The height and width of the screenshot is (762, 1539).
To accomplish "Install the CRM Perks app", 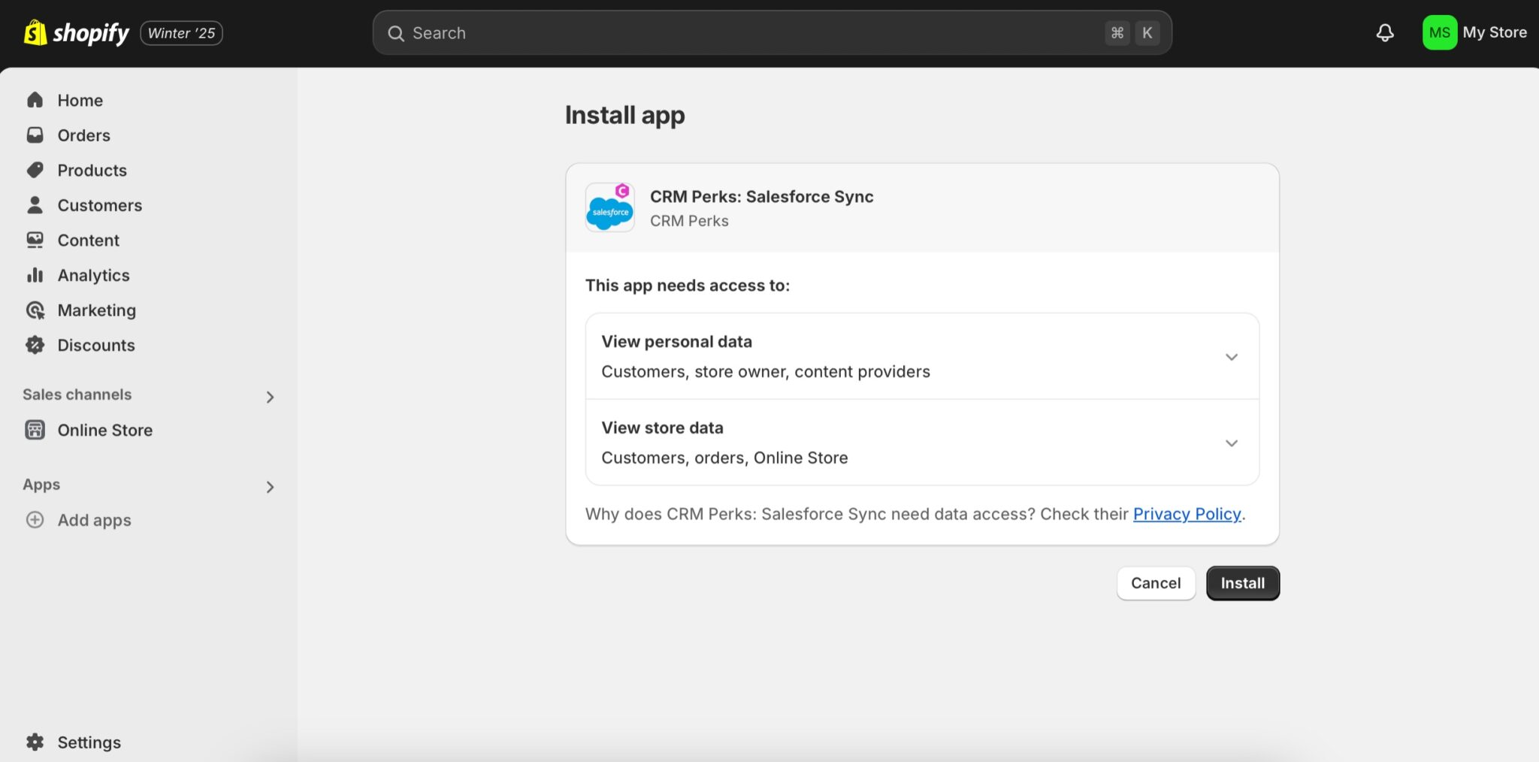I will (1241, 582).
